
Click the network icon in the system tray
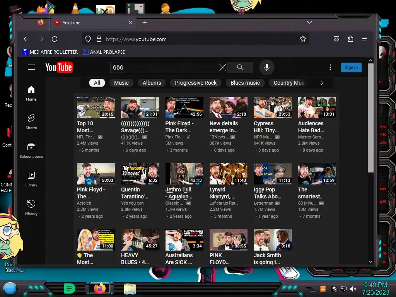coord(344,288)
